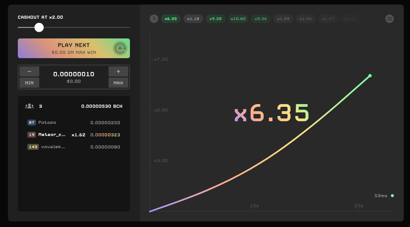Viewport: 410px width, 227px height.
Task: Open the x1.18 history result chip
Action: (x=193, y=19)
